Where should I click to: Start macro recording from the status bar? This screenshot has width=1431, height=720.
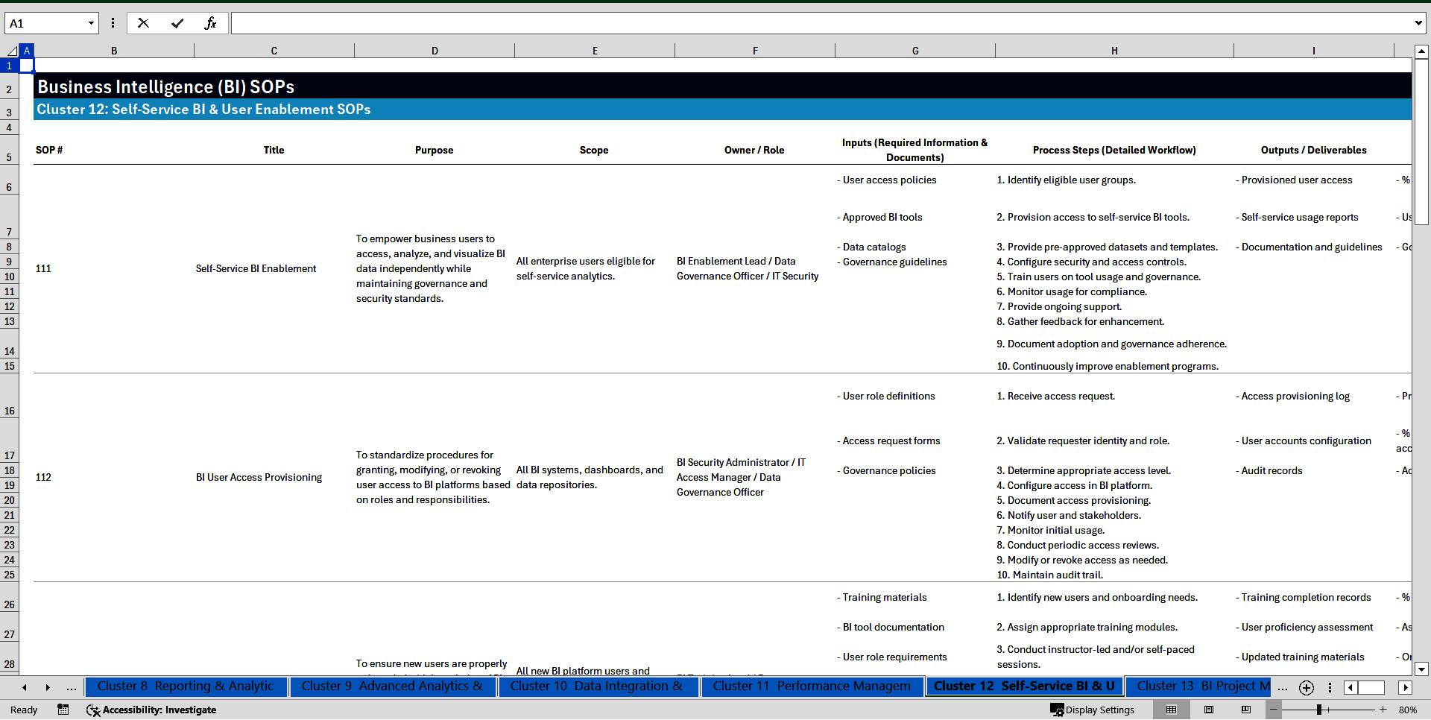coord(63,710)
